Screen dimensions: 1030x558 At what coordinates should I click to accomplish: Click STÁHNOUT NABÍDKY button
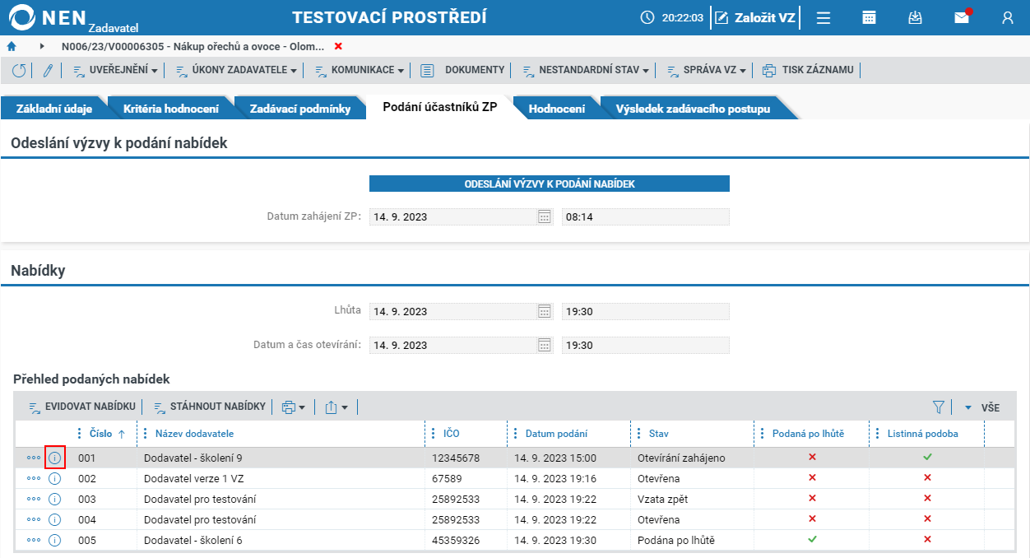pyautogui.click(x=210, y=407)
